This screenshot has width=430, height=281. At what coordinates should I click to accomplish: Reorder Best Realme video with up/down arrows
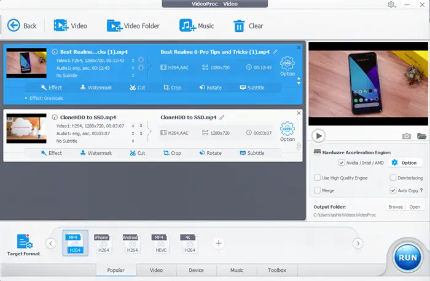pos(299,81)
